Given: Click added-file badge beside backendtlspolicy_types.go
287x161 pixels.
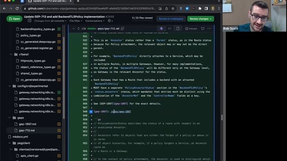Looking at the screenshot, I should tap(59, 29).
